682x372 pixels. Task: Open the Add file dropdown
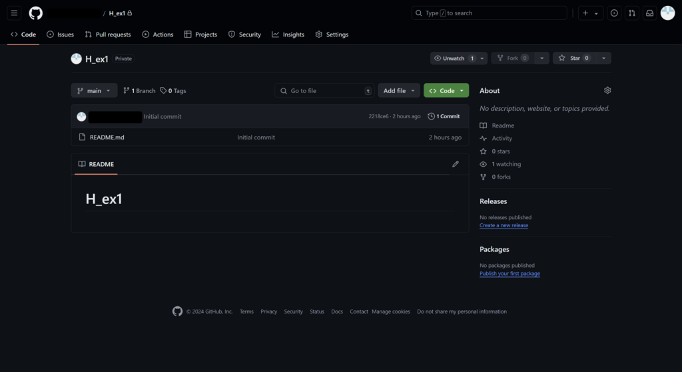pyautogui.click(x=399, y=90)
